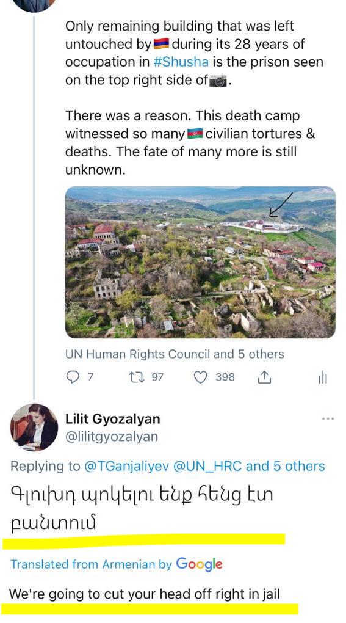Tap 'Translated from Armenian by Google'
This screenshot has height=623, width=346.
coord(117,564)
